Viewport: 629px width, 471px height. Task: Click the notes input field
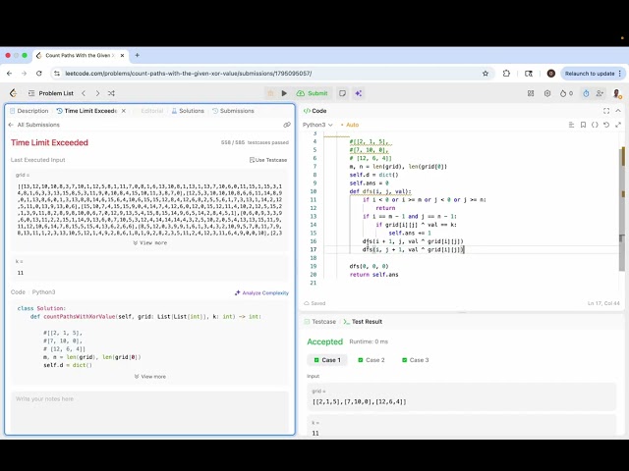point(149,411)
